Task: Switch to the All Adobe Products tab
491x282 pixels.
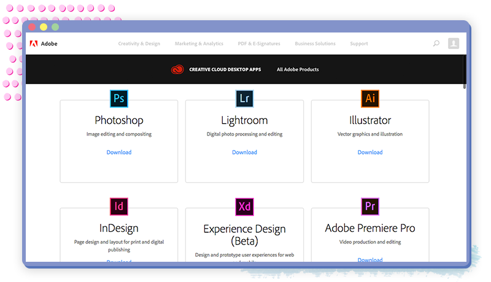Action: point(298,69)
